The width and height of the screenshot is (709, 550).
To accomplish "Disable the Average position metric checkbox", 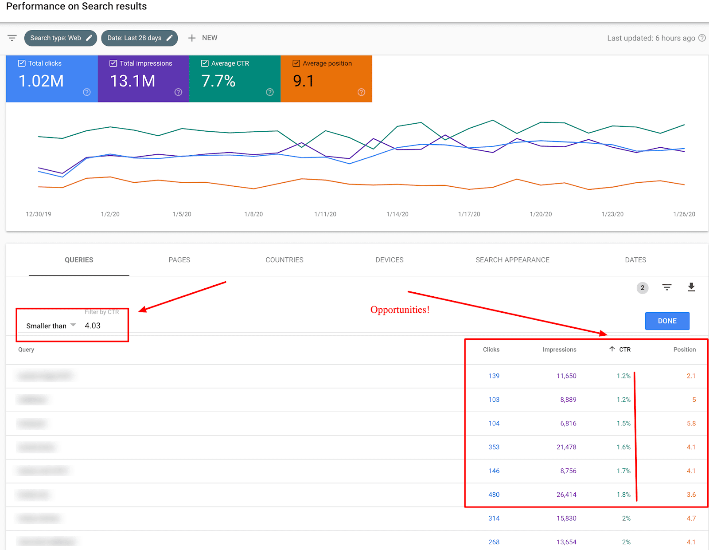I will pos(296,63).
